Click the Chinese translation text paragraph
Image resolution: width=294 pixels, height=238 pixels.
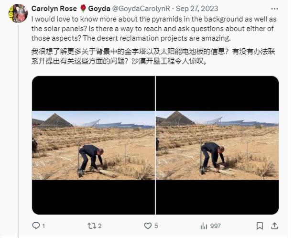point(153,56)
